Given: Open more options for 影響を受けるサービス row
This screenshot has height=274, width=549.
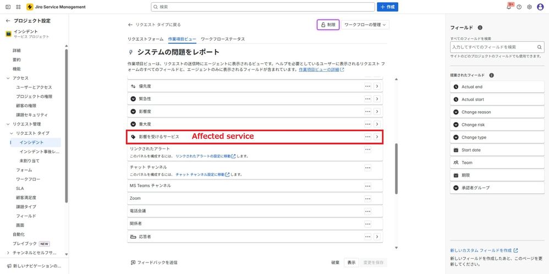Looking at the screenshot, I should tap(367, 136).
